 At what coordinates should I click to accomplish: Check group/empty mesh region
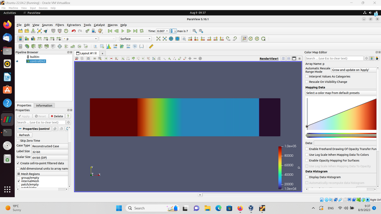pos(19,178)
